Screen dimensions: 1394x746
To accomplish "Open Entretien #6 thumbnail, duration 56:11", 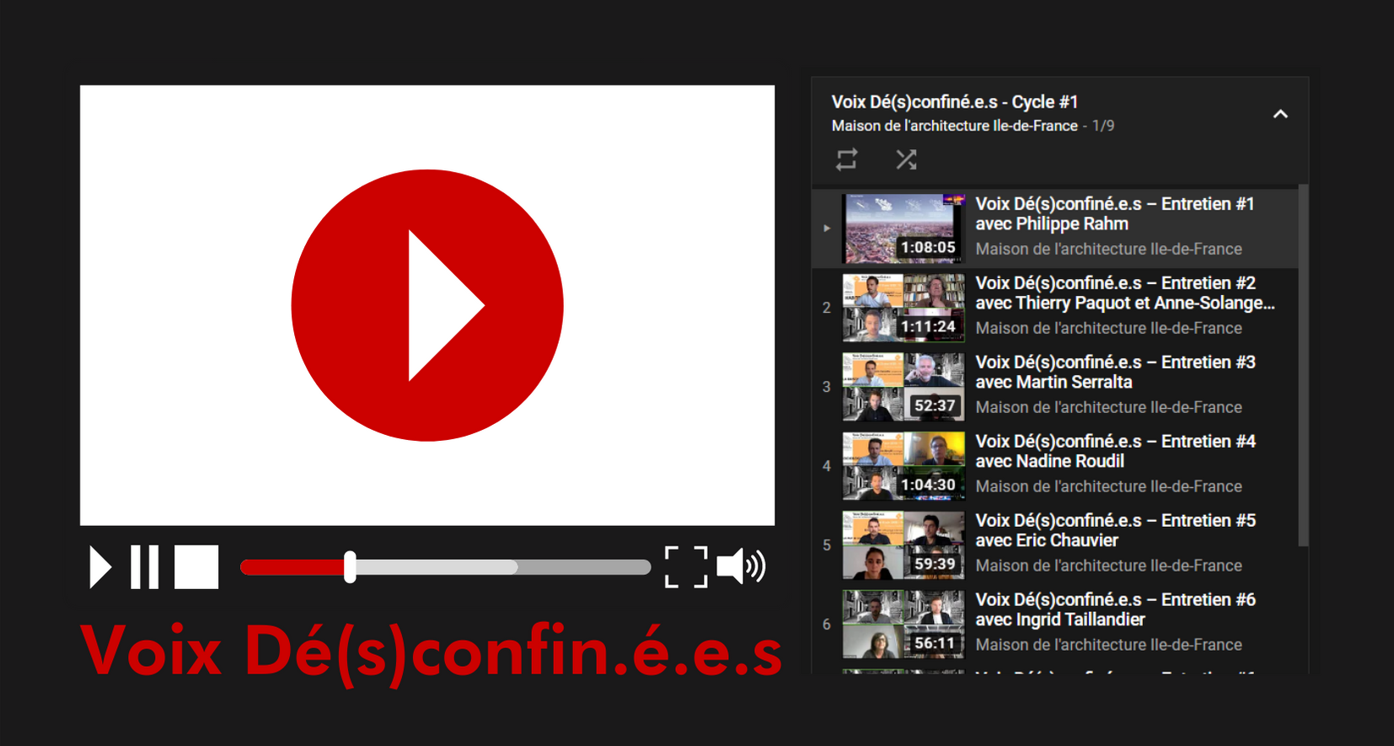I will (903, 625).
